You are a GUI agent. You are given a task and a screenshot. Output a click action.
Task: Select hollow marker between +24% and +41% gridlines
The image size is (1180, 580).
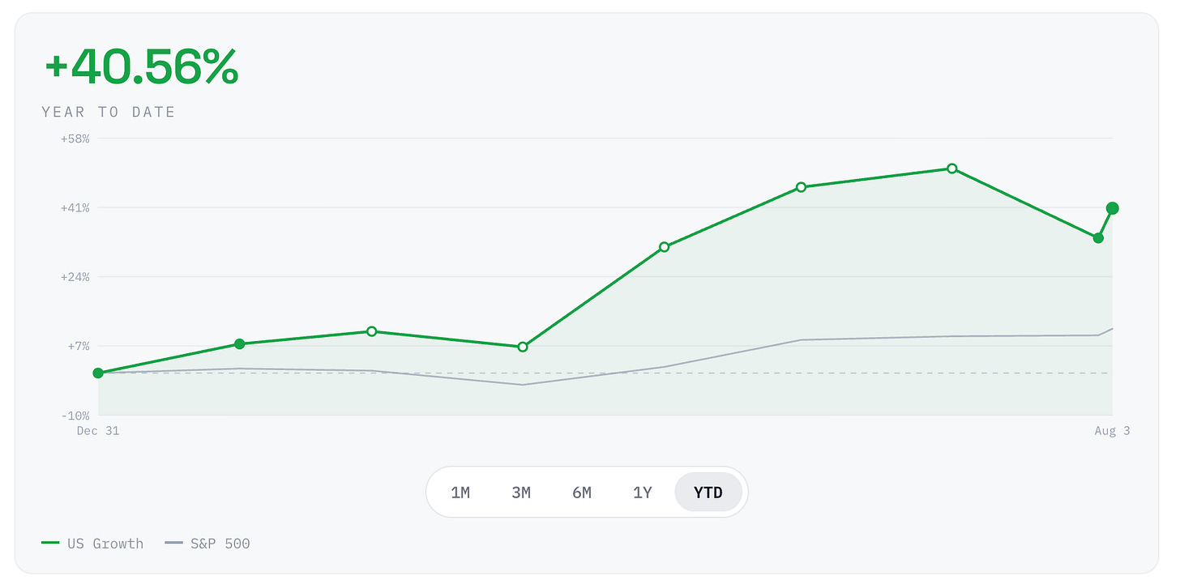coord(665,246)
